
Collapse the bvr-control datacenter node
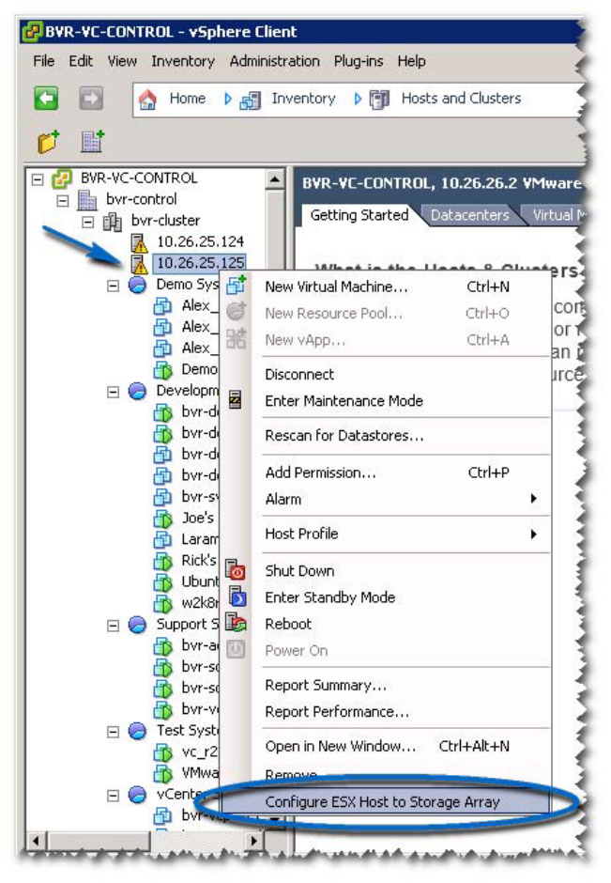pyautogui.click(x=63, y=200)
